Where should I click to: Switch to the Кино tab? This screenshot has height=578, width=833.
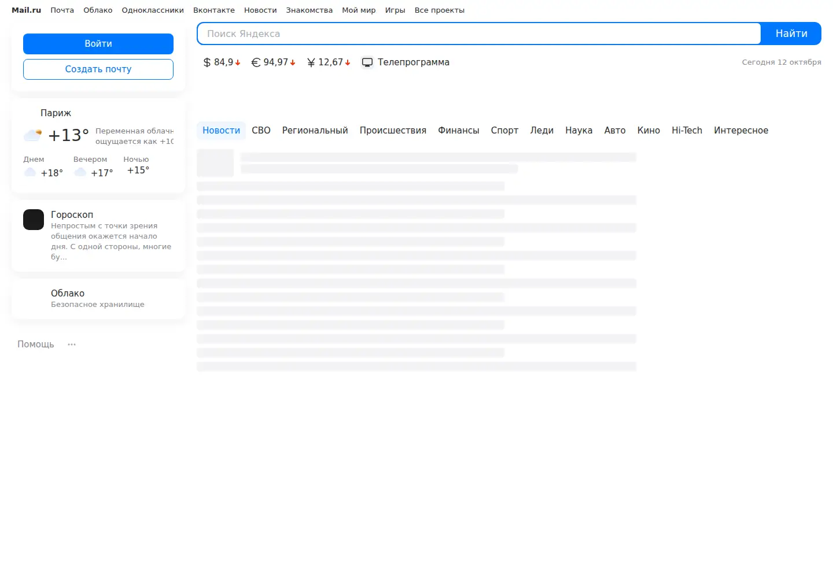pos(648,131)
